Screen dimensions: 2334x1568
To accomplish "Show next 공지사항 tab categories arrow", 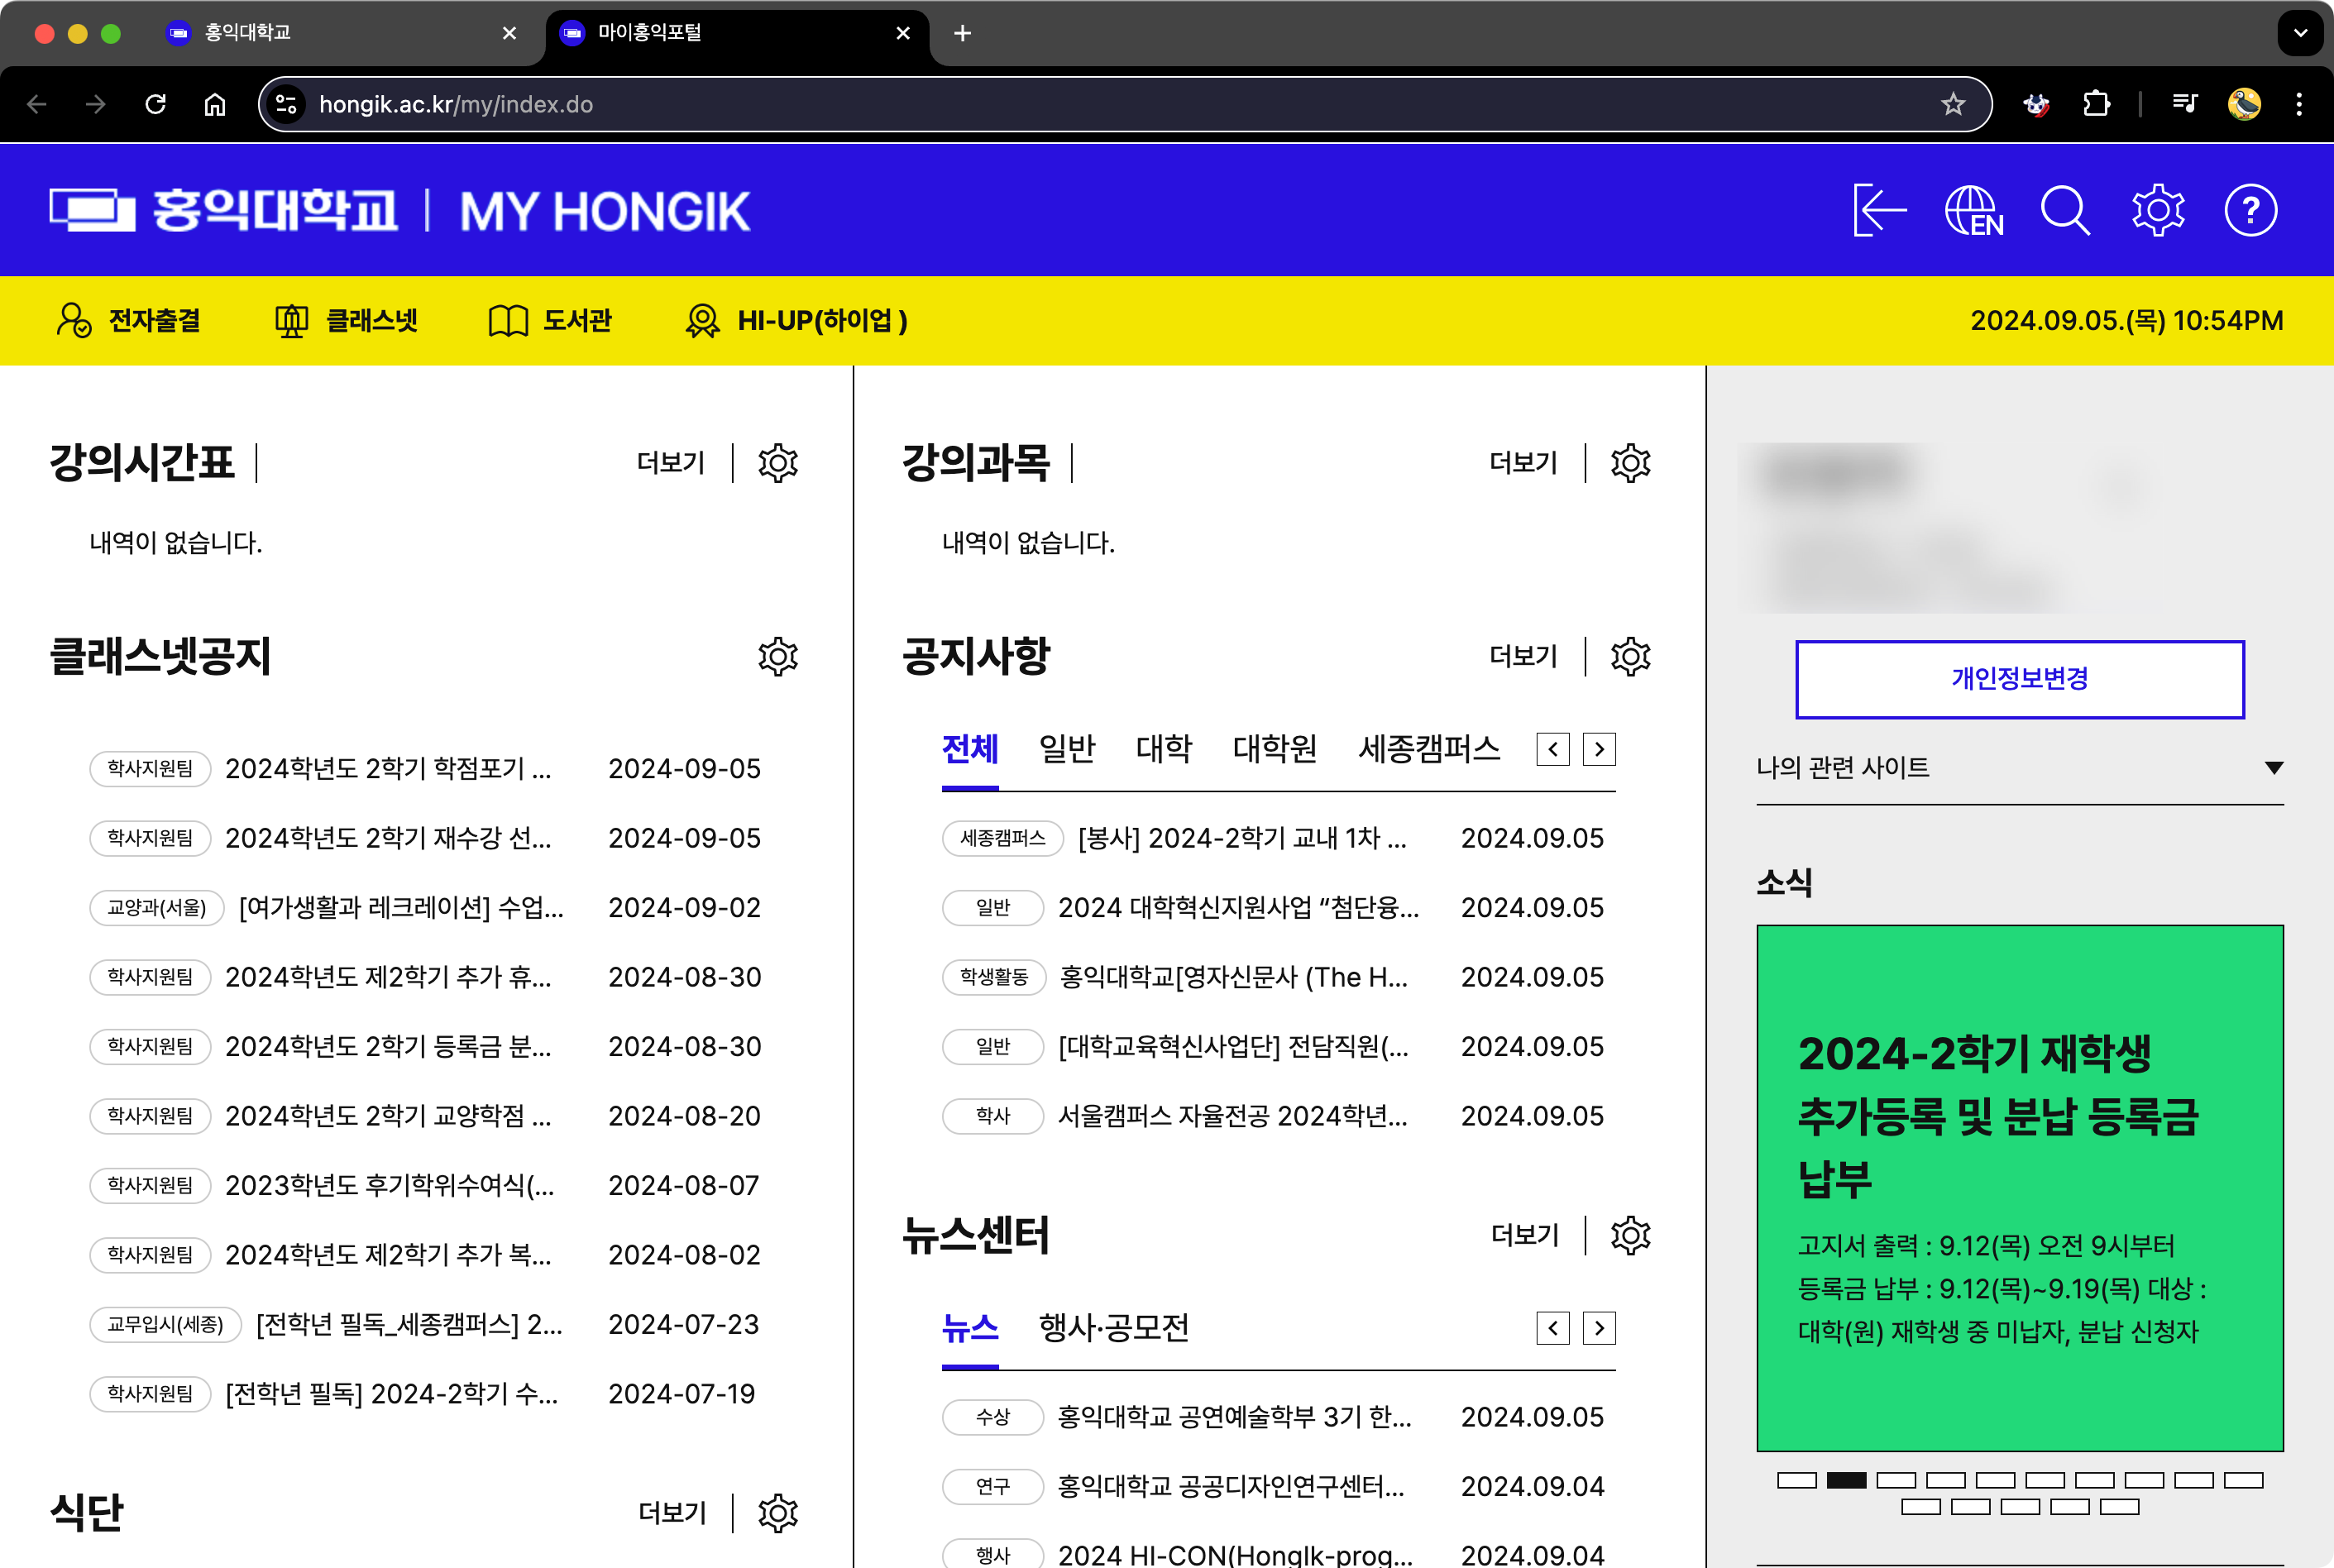I will 1599,749.
